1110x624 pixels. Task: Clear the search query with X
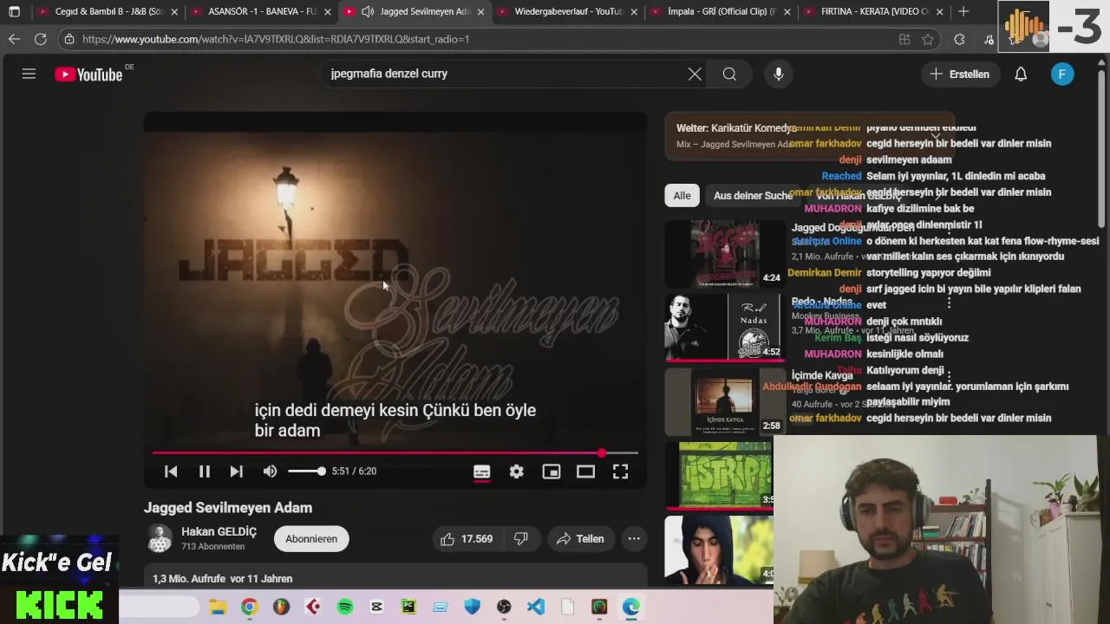click(x=695, y=74)
